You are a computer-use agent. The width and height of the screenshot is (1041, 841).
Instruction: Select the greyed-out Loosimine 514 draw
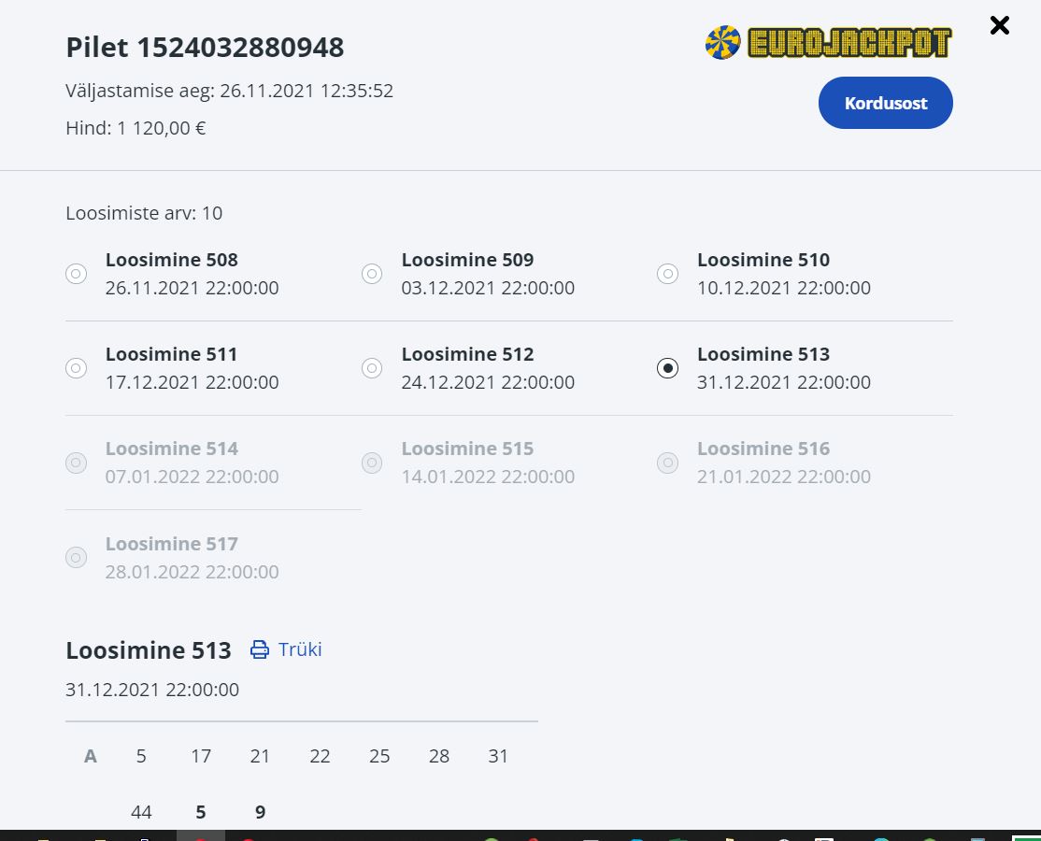point(77,463)
